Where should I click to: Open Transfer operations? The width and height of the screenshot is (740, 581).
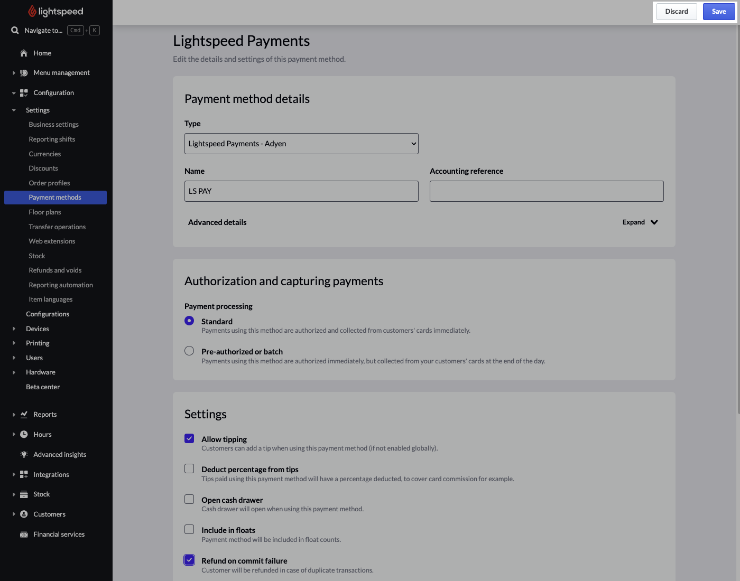pyautogui.click(x=57, y=227)
